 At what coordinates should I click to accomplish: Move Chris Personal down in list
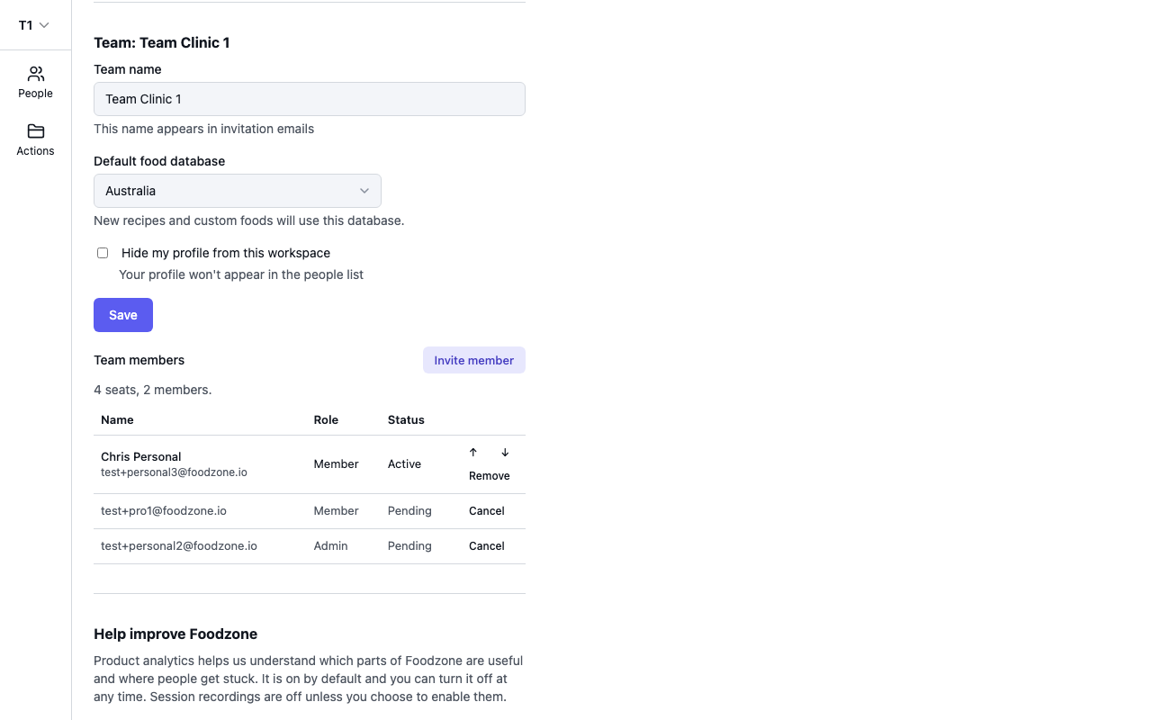pyautogui.click(x=505, y=453)
